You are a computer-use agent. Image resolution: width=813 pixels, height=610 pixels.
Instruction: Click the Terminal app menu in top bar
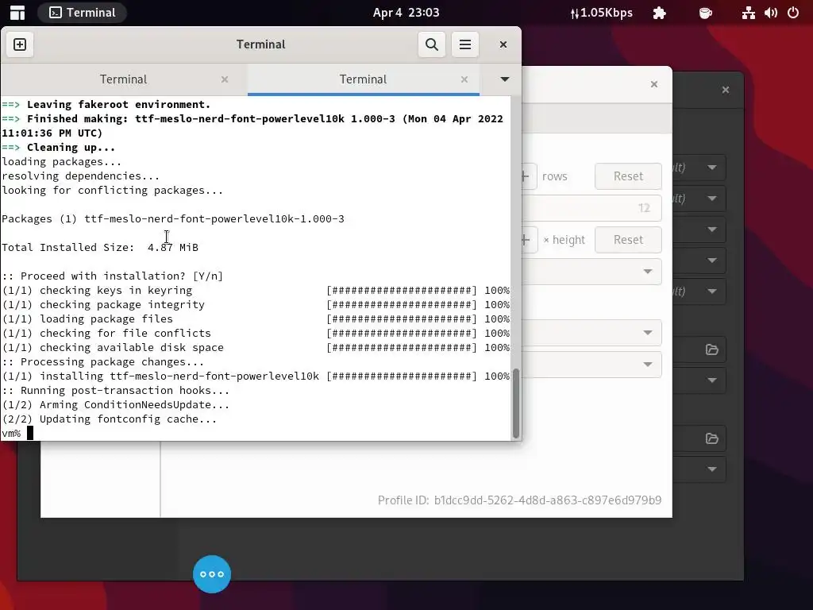point(82,13)
